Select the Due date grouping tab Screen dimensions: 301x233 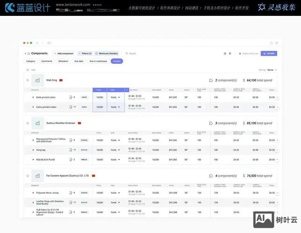(x=79, y=61)
